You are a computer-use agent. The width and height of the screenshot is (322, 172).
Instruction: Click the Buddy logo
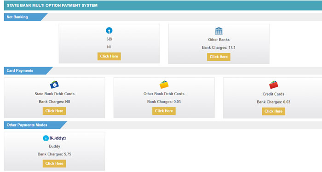point(54,138)
